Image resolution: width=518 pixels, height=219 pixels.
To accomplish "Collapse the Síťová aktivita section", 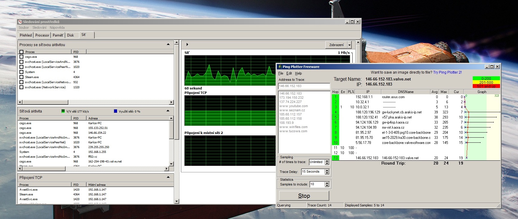I will [168, 111].
